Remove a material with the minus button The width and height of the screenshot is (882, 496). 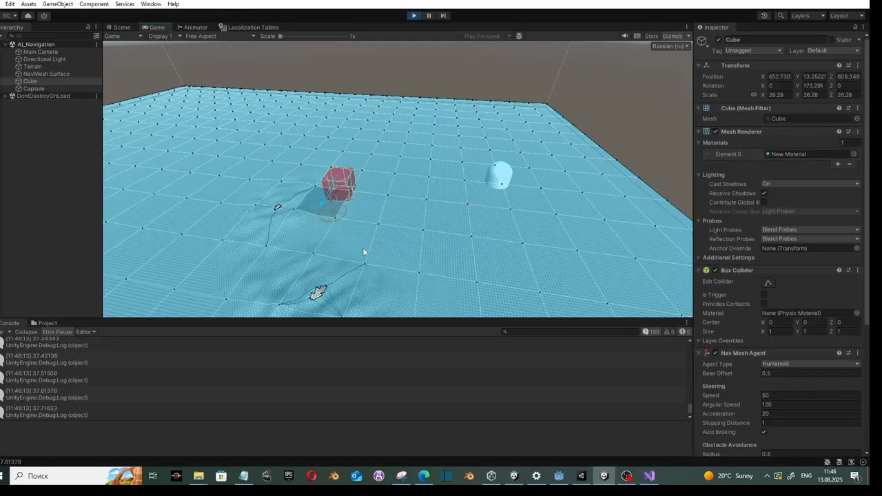[849, 164]
